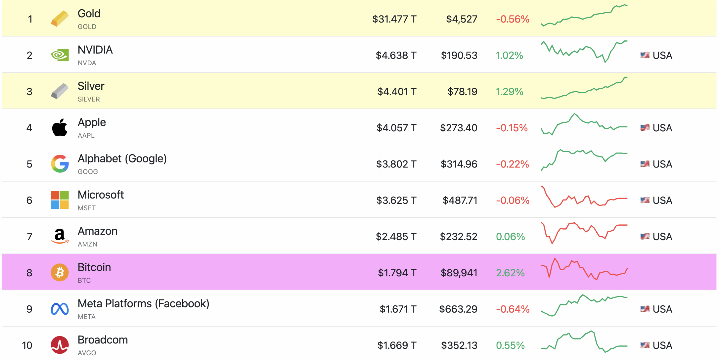The height and width of the screenshot is (360, 719).
Task: Click the Google G logo
Action: (x=60, y=164)
